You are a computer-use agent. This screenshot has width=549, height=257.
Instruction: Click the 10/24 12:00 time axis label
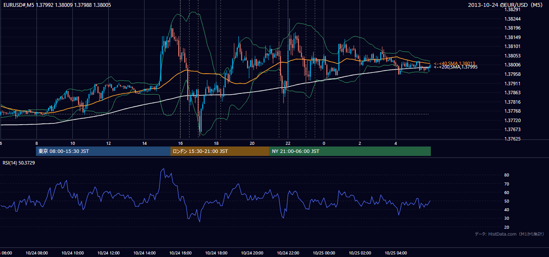(x=109, y=253)
